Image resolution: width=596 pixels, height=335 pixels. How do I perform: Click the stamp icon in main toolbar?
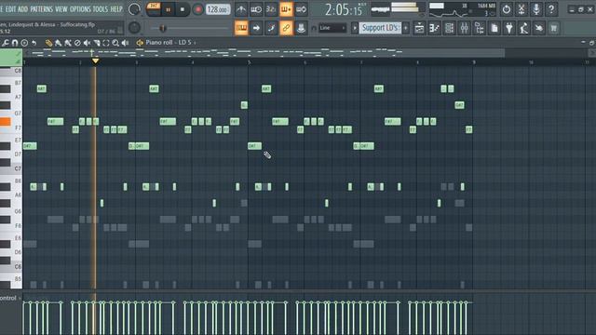tap(301, 28)
